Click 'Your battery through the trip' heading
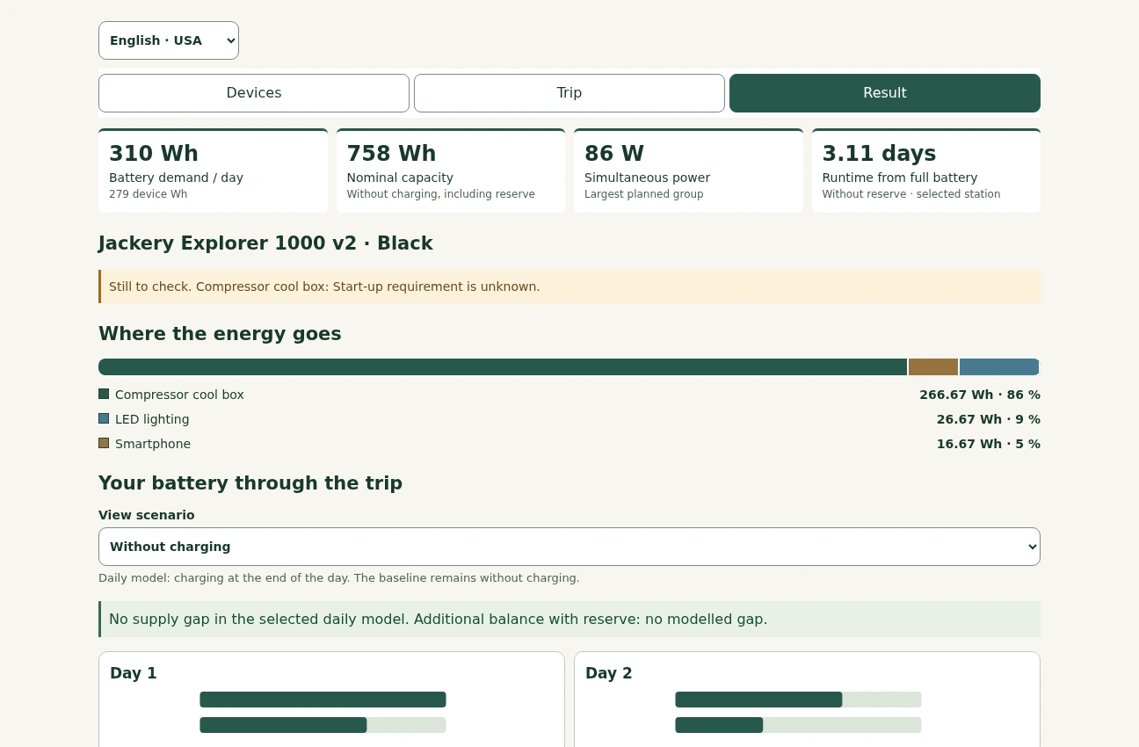The height and width of the screenshot is (747, 1139). [x=250, y=483]
